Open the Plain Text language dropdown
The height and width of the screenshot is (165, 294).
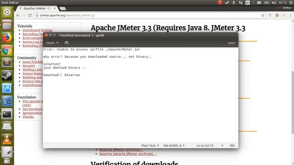(x=150, y=146)
